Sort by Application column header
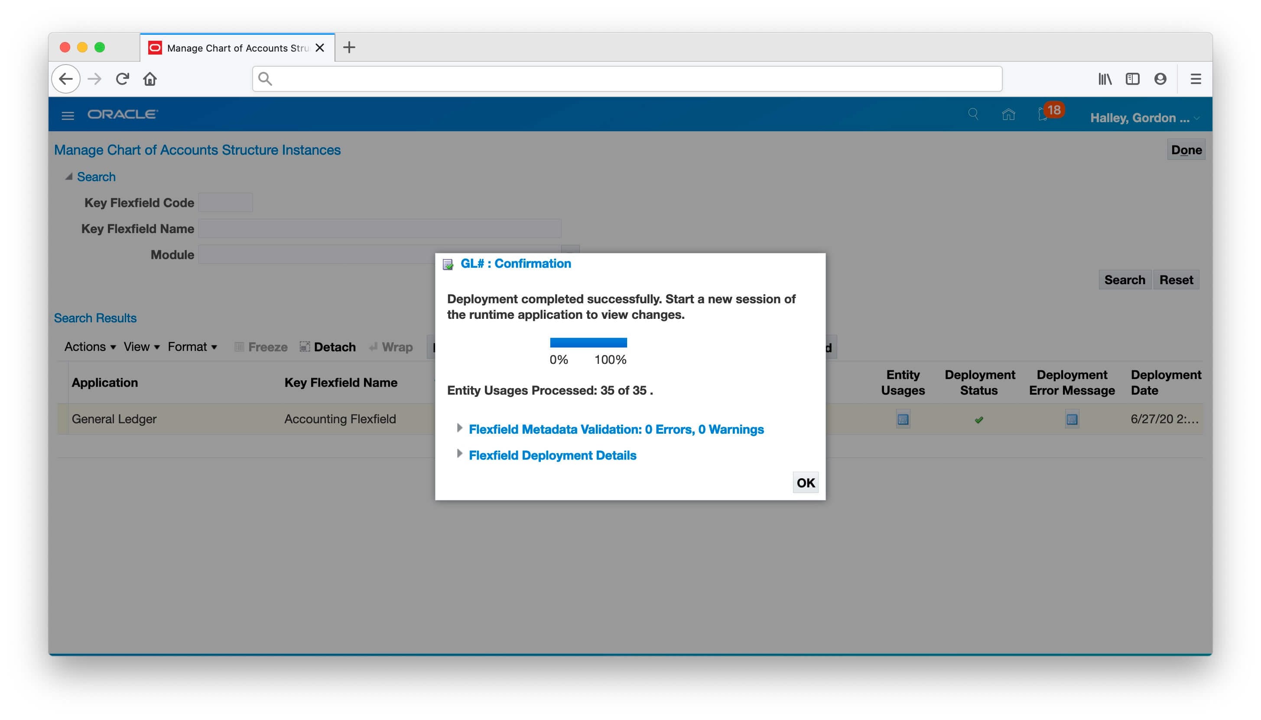The width and height of the screenshot is (1261, 720). (105, 382)
